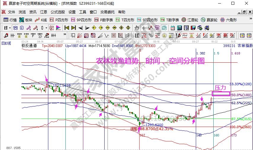Click the 板块 sector toolbar button
The image size is (253, 150).
pos(26,20)
